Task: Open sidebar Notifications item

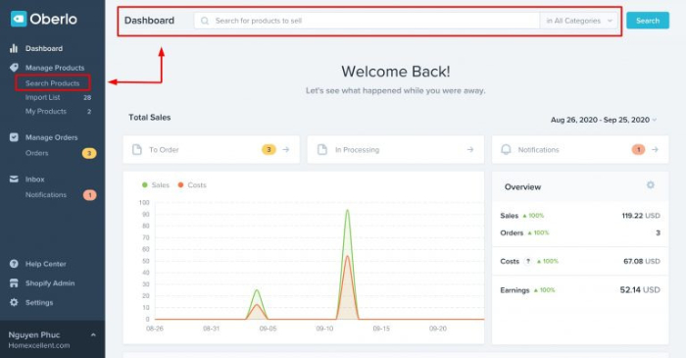Action: 46,195
